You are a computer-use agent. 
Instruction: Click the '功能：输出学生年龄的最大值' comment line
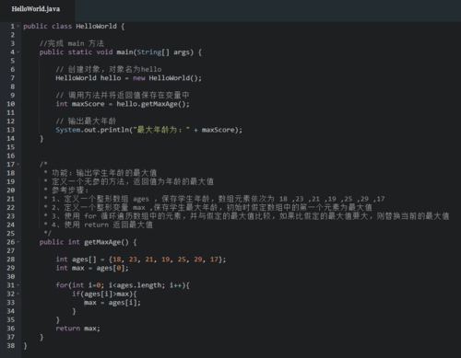(x=100, y=173)
